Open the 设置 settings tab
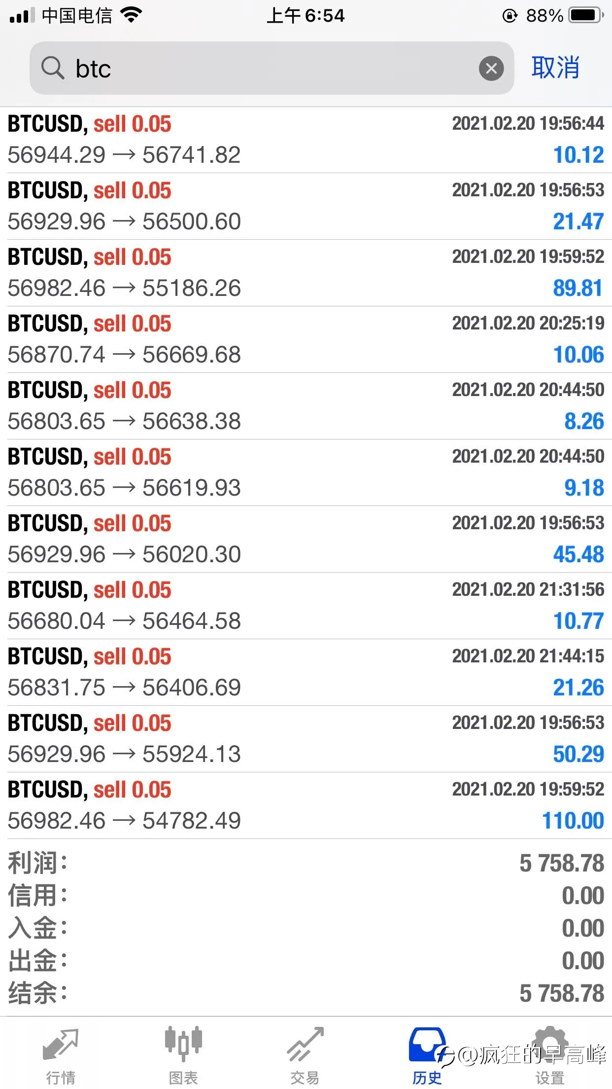The height and width of the screenshot is (1089, 612). point(550,1055)
